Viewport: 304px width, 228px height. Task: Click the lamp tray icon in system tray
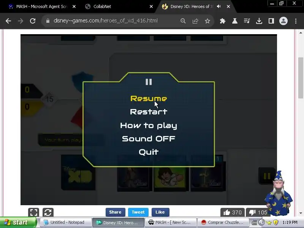point(269,223)
